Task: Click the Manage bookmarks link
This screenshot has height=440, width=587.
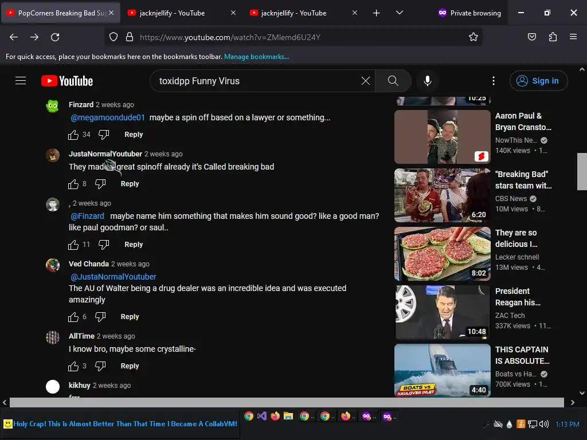Action: [x=256, y=57]
